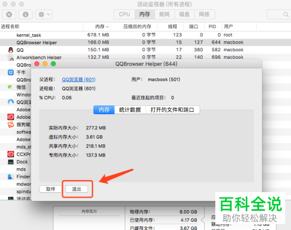Click 用户 macbook (501) text
The image size is (291, 230).
164,79
